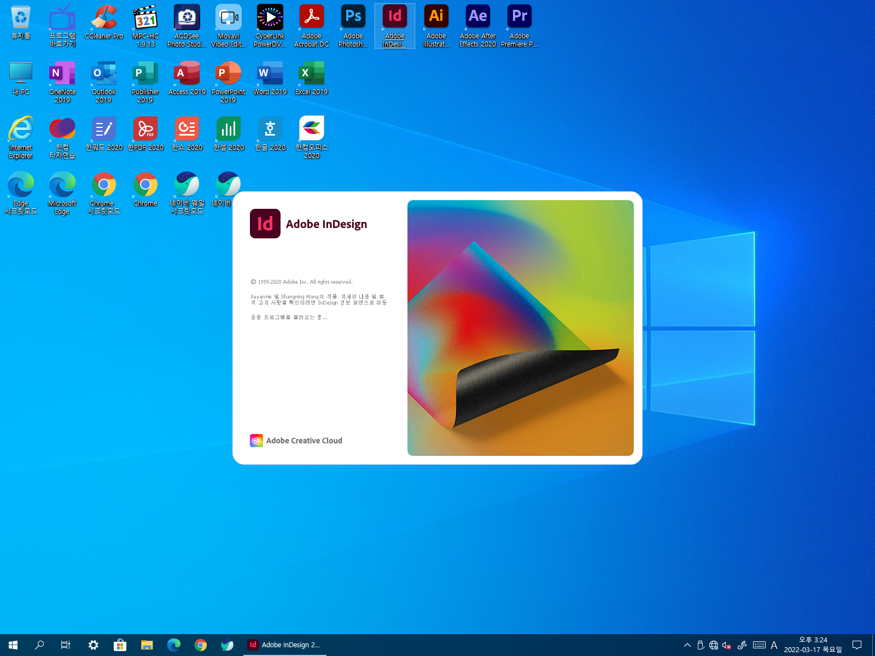The width and height of the screenshot is (875, 656).
Task: Select the Excel 2019 icon
Action: pyautogui.click(x=312, y=78)
